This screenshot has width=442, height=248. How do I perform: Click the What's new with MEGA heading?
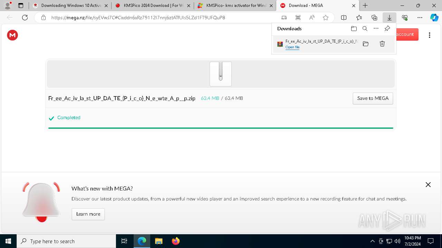(102, 188)
